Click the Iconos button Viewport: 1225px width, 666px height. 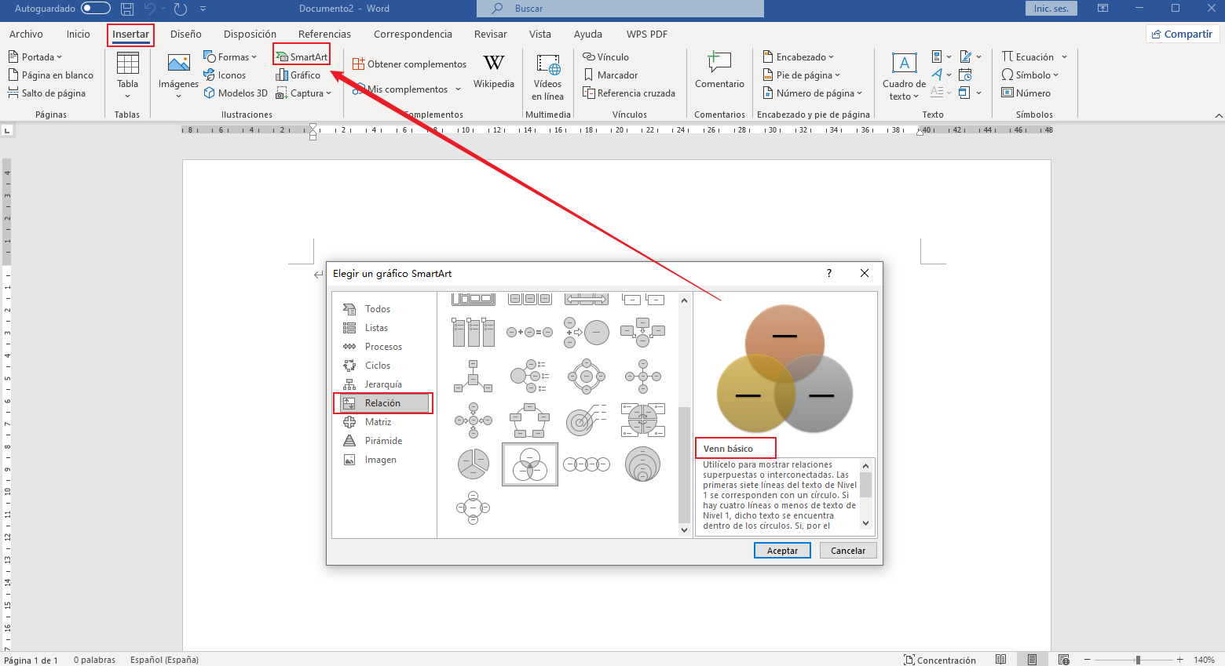click(225, 75)
